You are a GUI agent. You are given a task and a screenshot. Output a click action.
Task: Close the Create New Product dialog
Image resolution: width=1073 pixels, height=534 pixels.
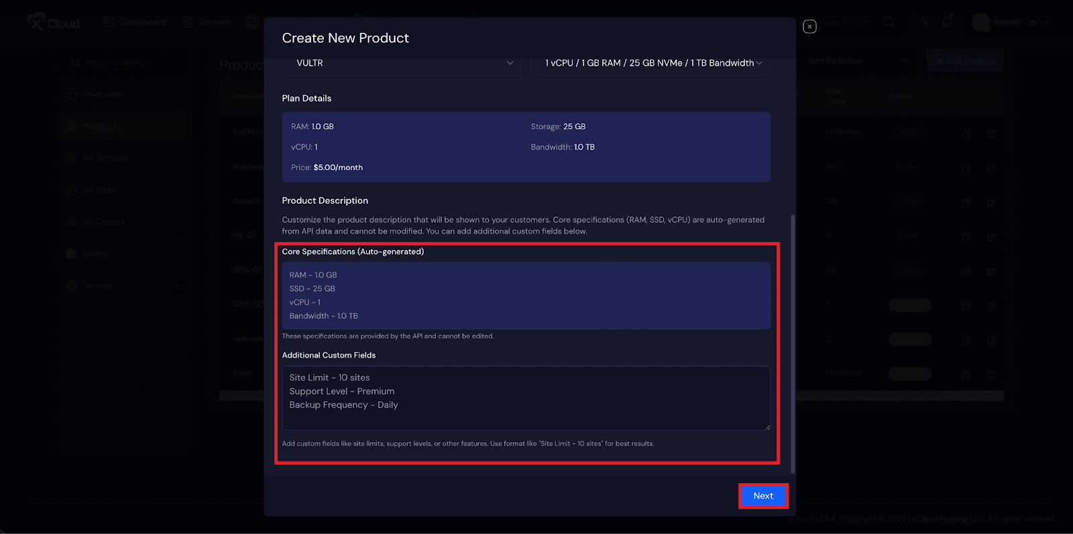[809, 27]
